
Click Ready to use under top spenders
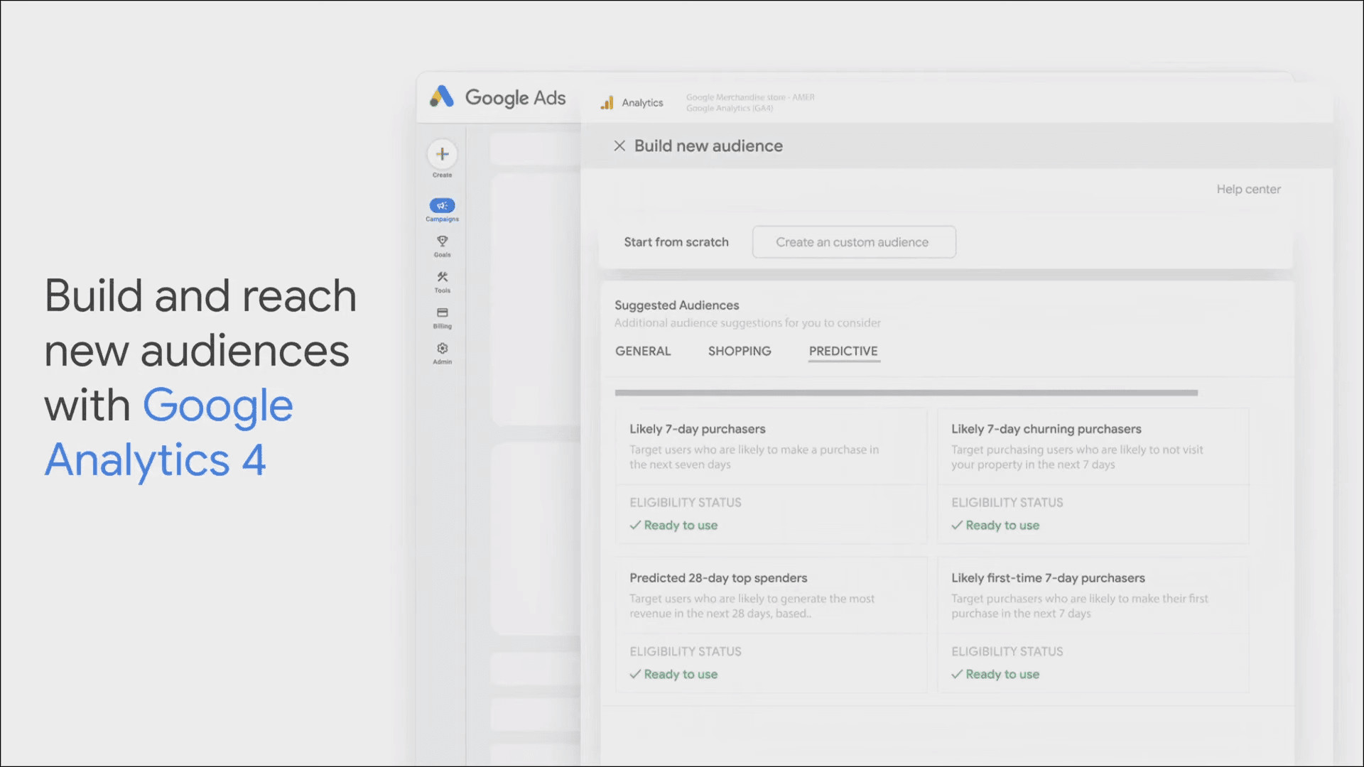point(673,675)
